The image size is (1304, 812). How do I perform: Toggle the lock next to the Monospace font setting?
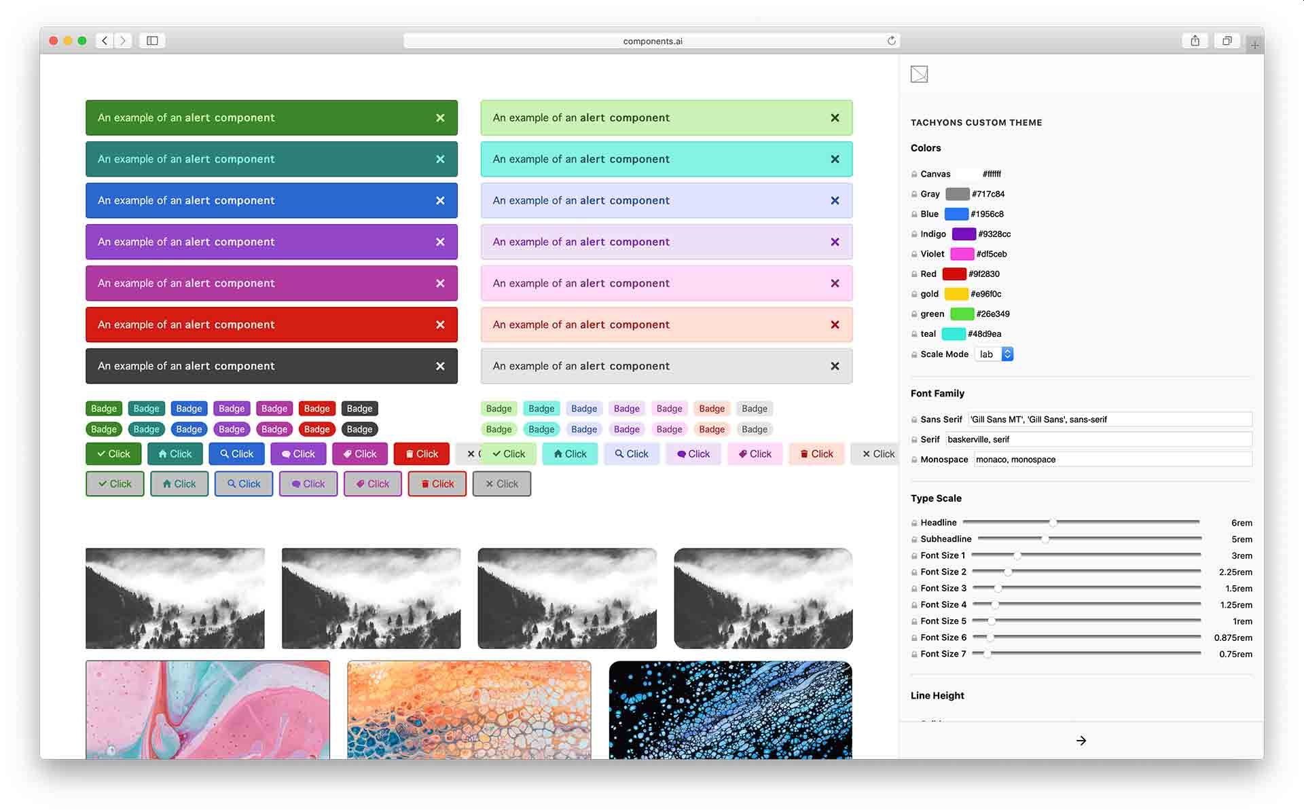coord(914,460)
